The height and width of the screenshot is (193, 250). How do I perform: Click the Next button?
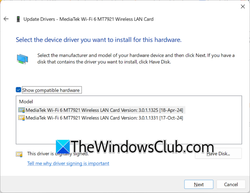pos(199,184)
